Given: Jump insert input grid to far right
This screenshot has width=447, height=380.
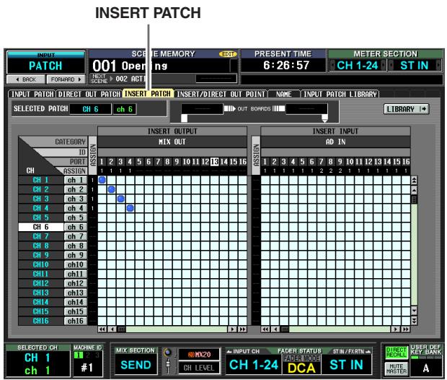Looking at the screenshot, I should point(405,329).
